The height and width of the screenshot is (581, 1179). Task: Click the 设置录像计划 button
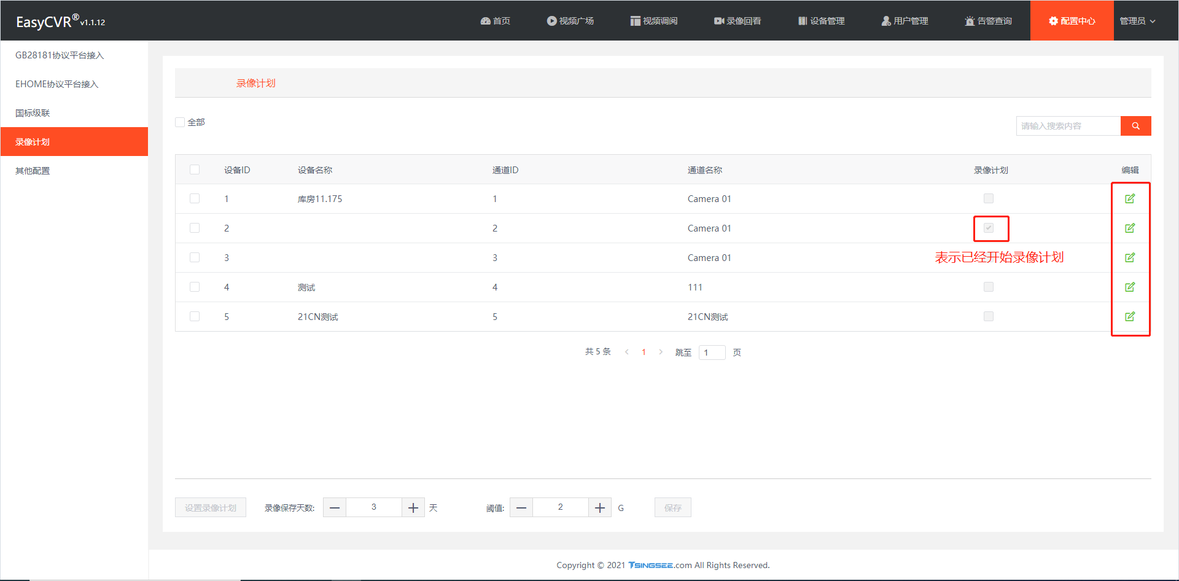(211, 507)
